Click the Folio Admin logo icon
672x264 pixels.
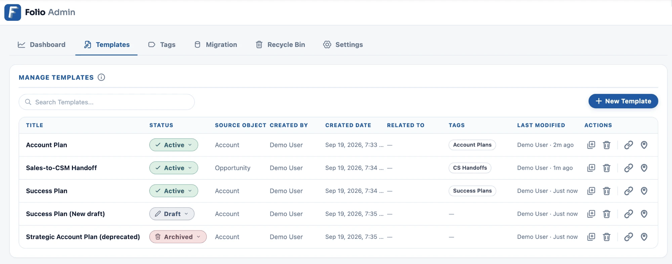(13, 12)
